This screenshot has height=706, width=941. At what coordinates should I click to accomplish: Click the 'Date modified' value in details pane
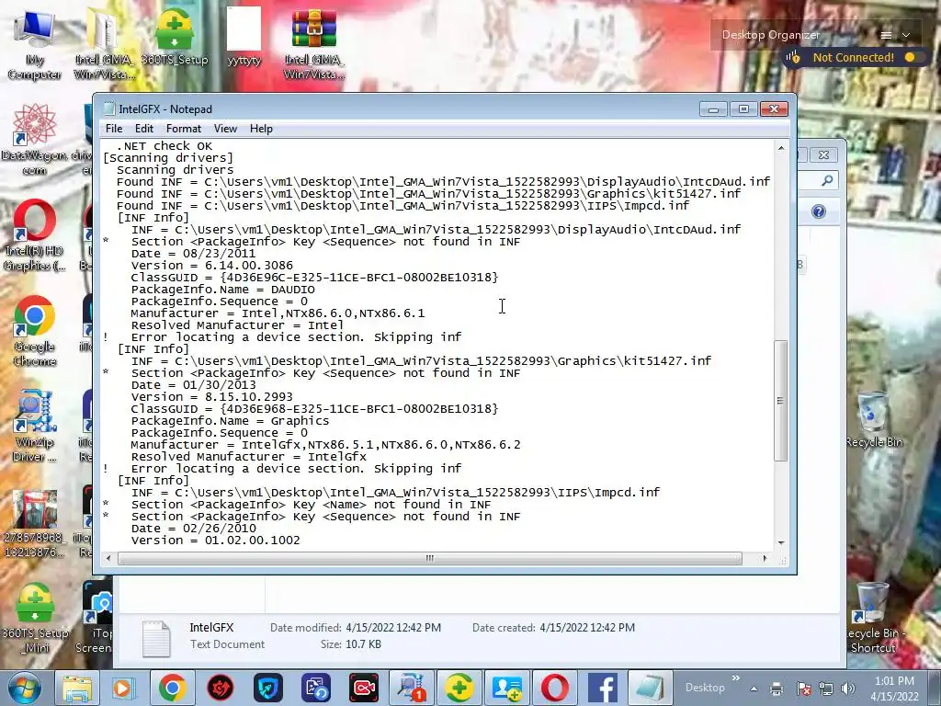[393, 627]
